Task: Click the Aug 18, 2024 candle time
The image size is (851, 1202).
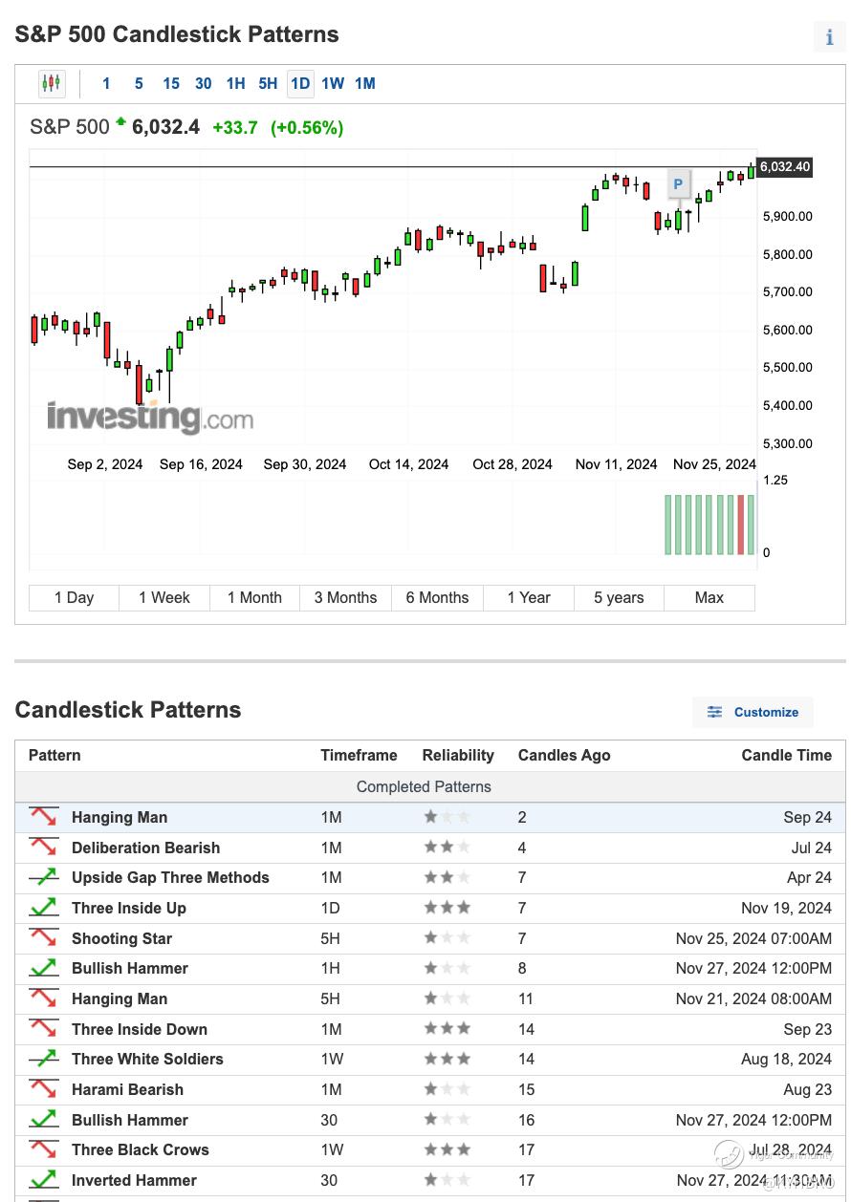Action: coord(786,1059)
